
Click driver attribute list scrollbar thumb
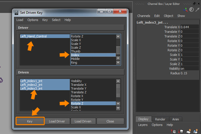click(x=118, y=50)
